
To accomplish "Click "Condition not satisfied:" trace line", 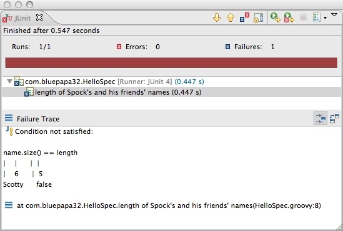I will [54, 131].
